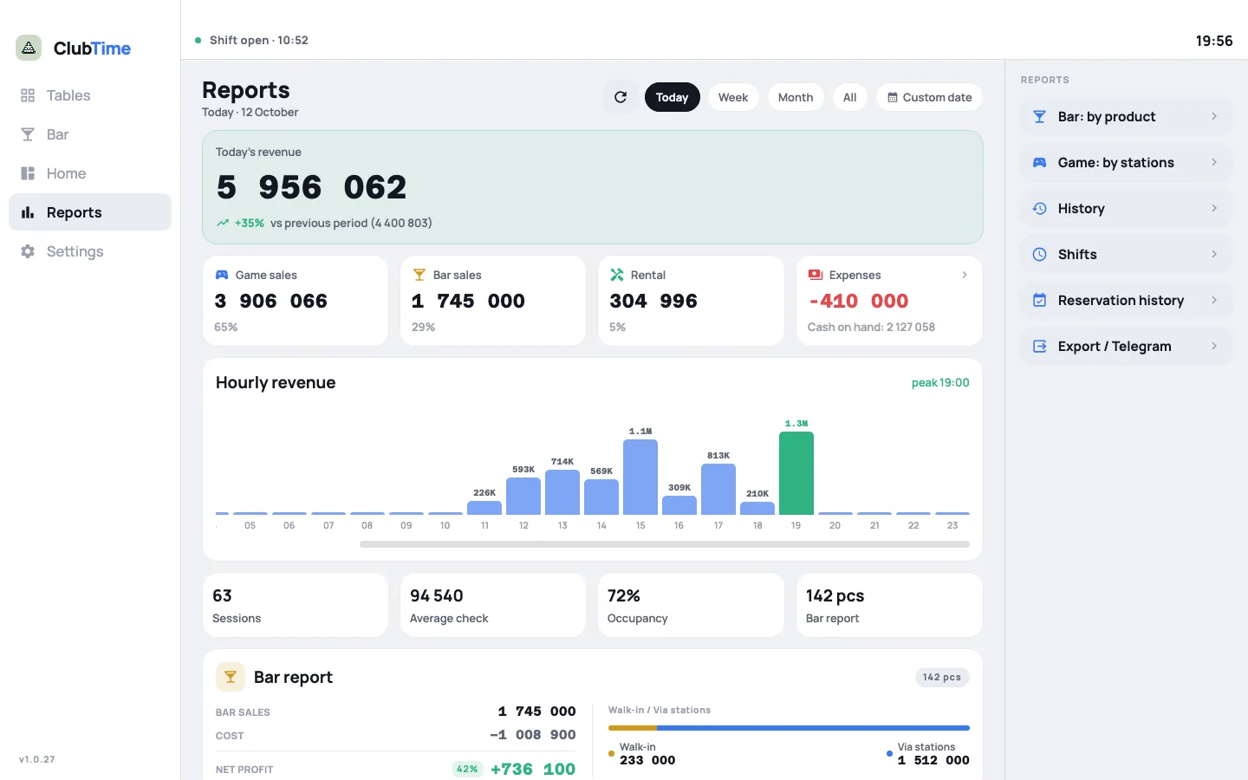Show reports for All time
The image size is (1248, 780).
point(850,97)
